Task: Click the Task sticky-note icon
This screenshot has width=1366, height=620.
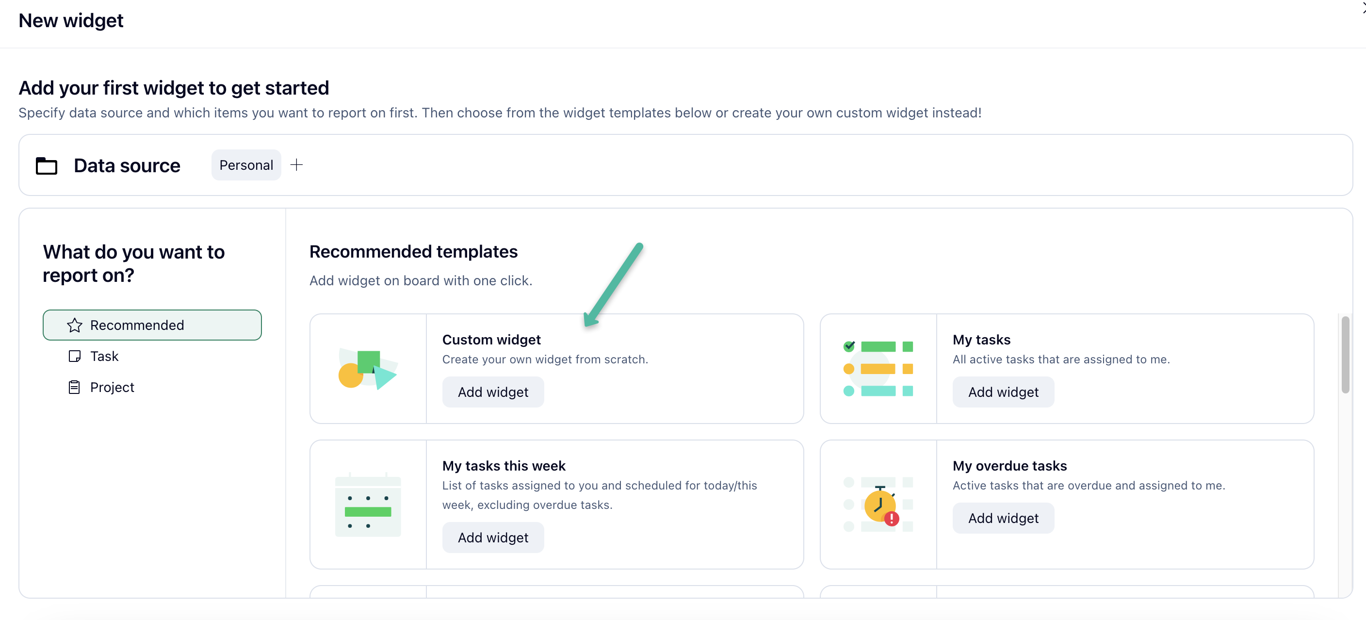Action: [x=74, y=357]
